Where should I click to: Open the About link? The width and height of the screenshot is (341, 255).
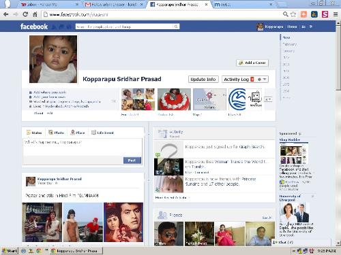(x=38, y=113)
